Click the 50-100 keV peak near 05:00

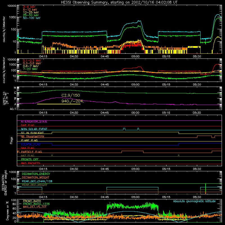pyautogui.click(x=139, y=21)
